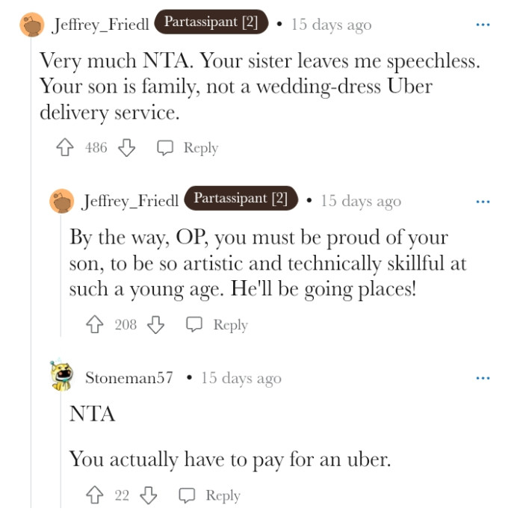Upvote the 'Very much NTA' comment
Screen dimensions: 523x511
(x=66, y=148)
